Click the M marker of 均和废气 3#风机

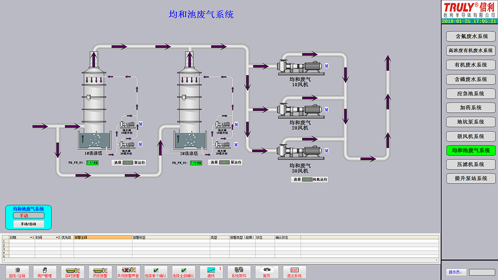[326, 151]
